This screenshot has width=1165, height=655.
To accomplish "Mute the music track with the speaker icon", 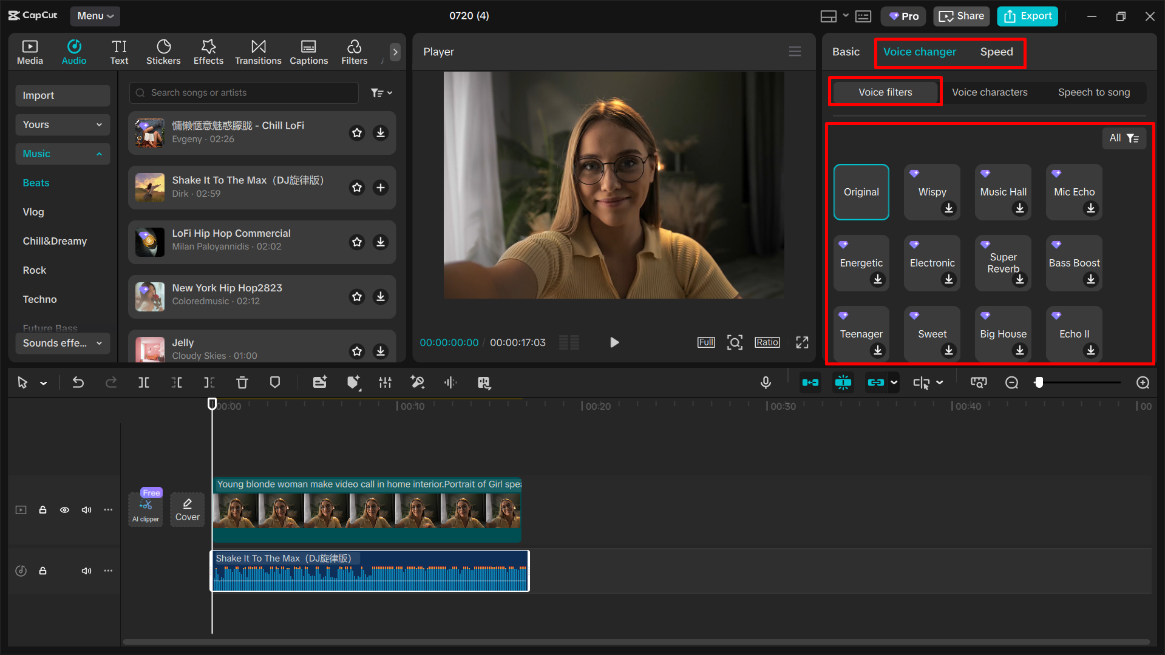I will pos(86,571).
